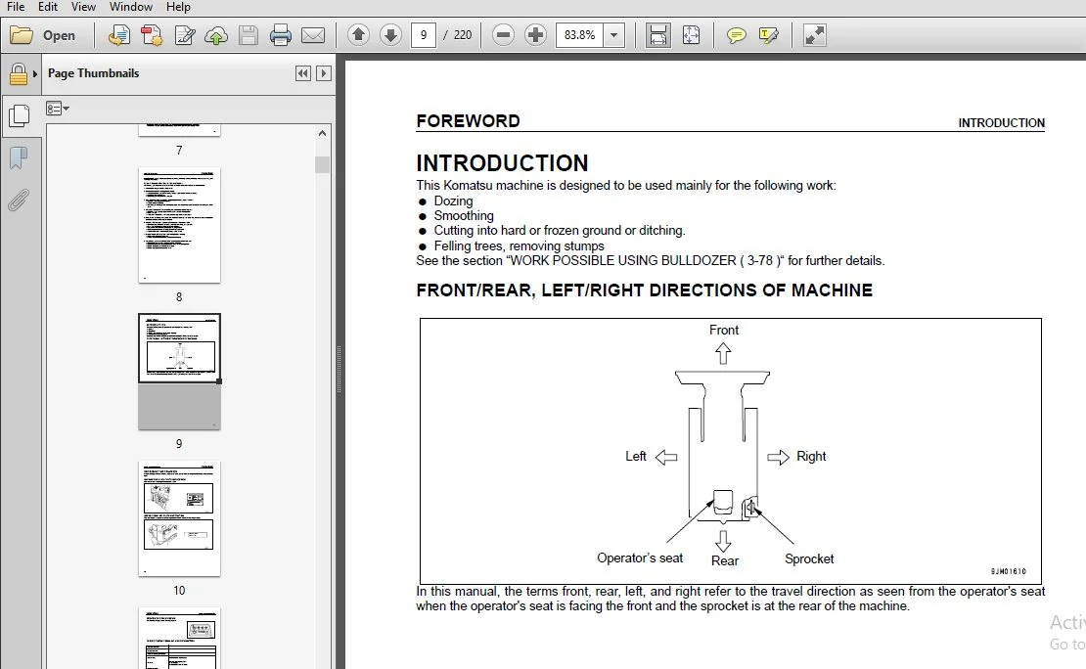Viewport: 1086px width, 669px height.
Task: Click the 'Front' label in diagram
Action: 724,331
